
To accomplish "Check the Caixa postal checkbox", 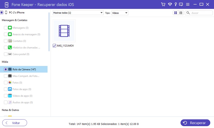I will click(6, 54).
